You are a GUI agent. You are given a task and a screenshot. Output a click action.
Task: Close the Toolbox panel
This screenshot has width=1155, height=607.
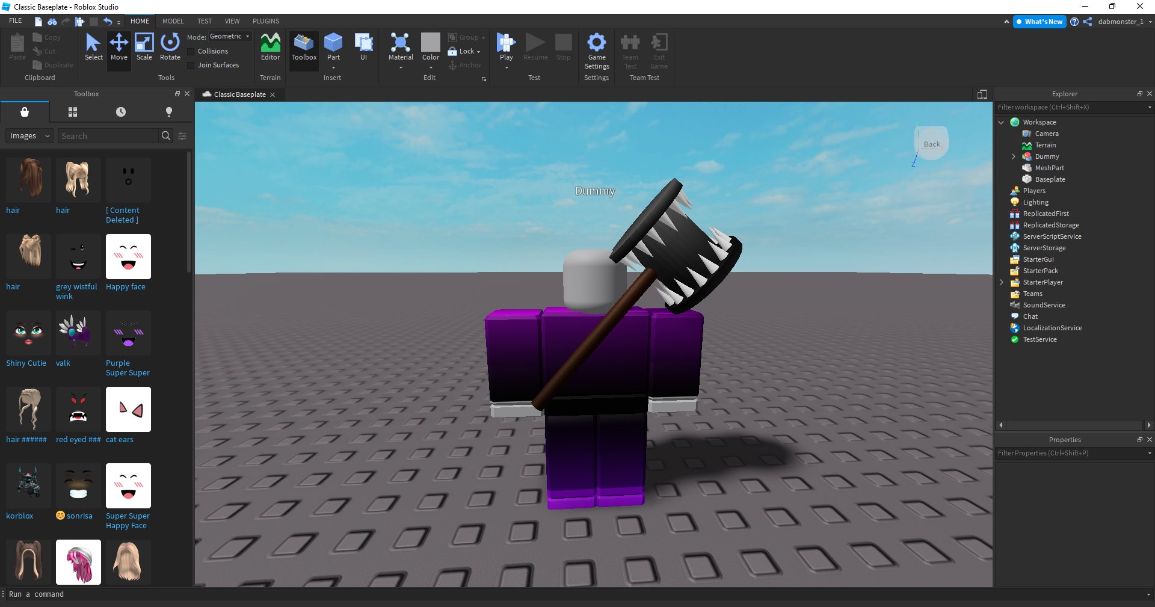pos(187,94)
